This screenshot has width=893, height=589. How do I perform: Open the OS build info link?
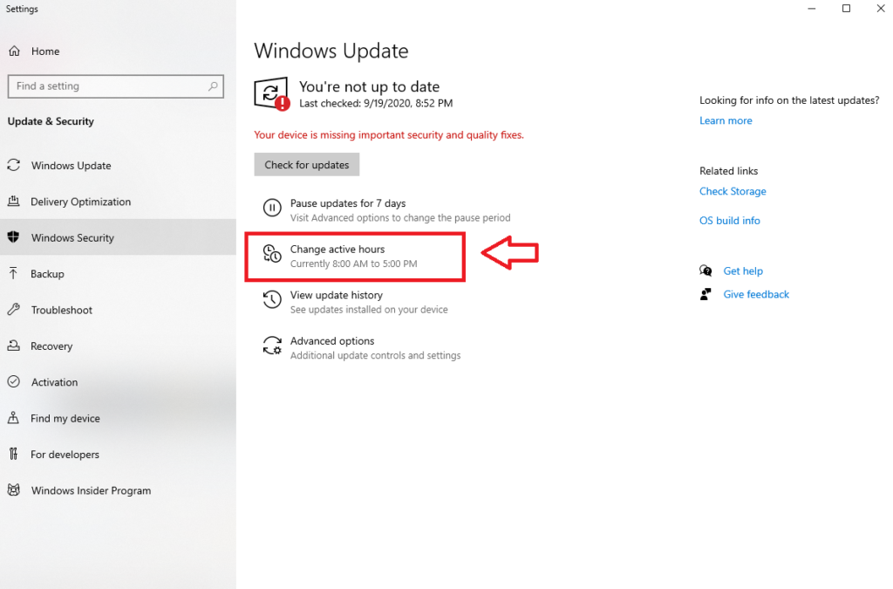(730, 221)
